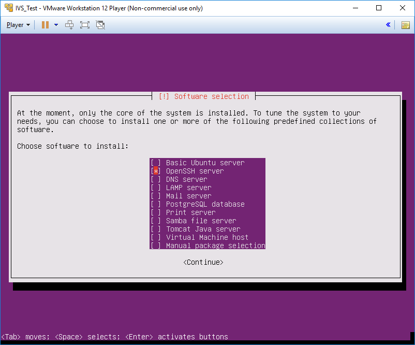This screenshot has width=415, height=345.
Task: Close the VMware Player window
Action: click(403, 8)
